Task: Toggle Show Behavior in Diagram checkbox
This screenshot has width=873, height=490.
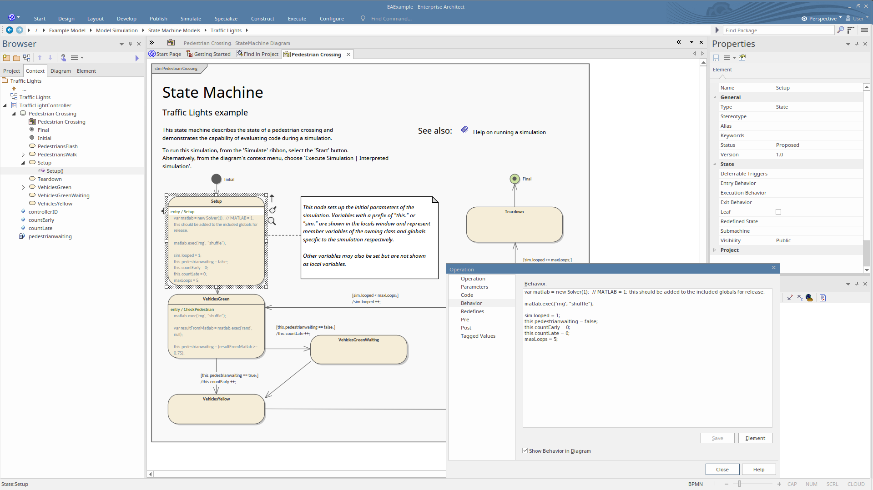Action: 525,451
